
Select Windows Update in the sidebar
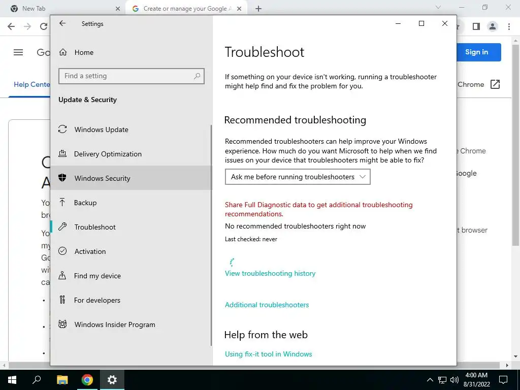click(131, 129)
